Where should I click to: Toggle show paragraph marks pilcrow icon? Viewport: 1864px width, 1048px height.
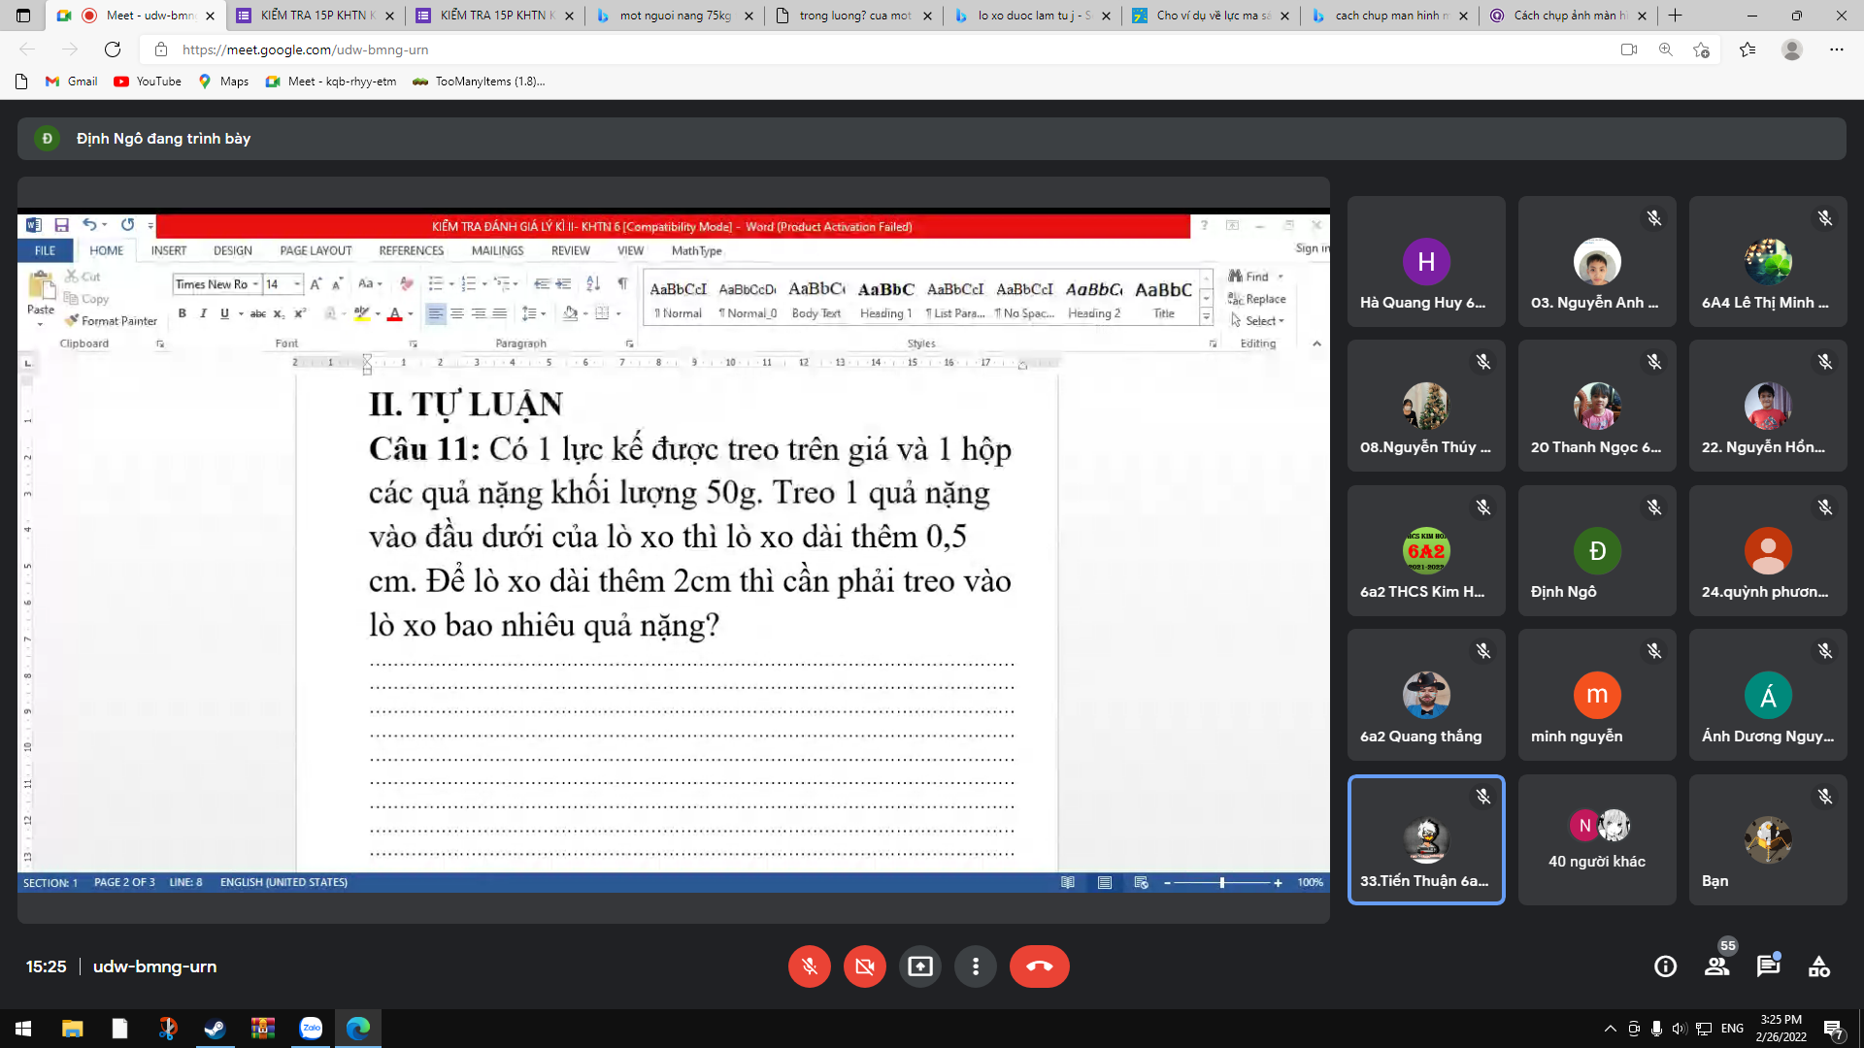tap(622, 283)
